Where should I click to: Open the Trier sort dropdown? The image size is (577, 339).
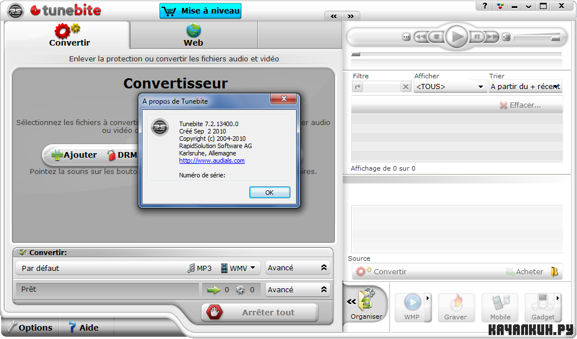pos(525,87)
